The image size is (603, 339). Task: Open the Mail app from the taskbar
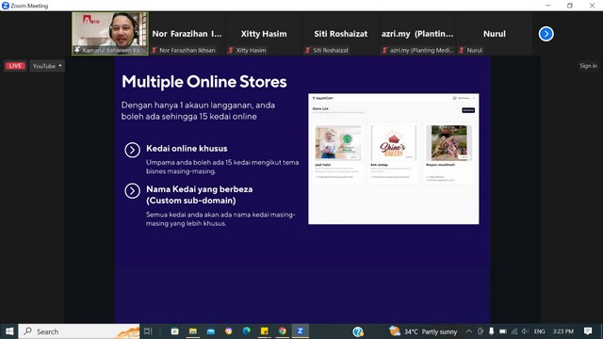click(x=211, y=331)
